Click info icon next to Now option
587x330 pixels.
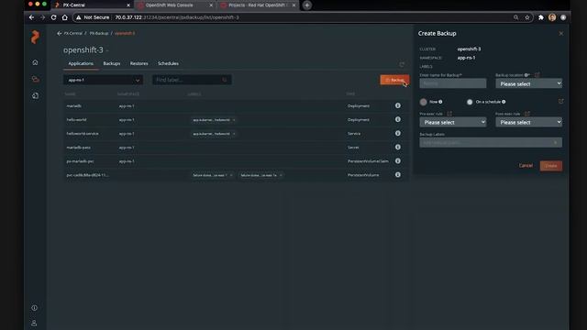point(440,102)
